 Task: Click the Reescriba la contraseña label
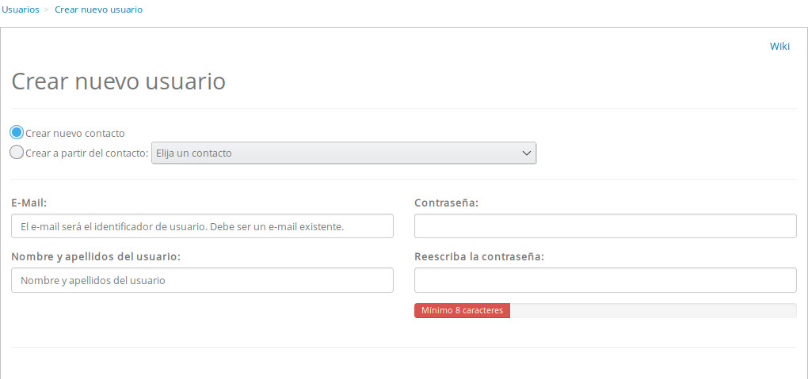coord(478,257)
